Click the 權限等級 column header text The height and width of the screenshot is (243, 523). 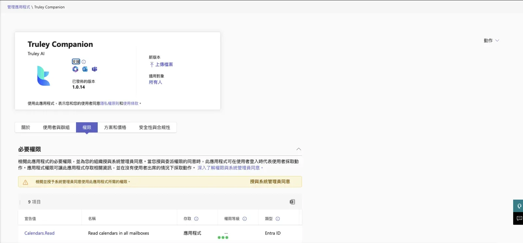pos(232,219)
